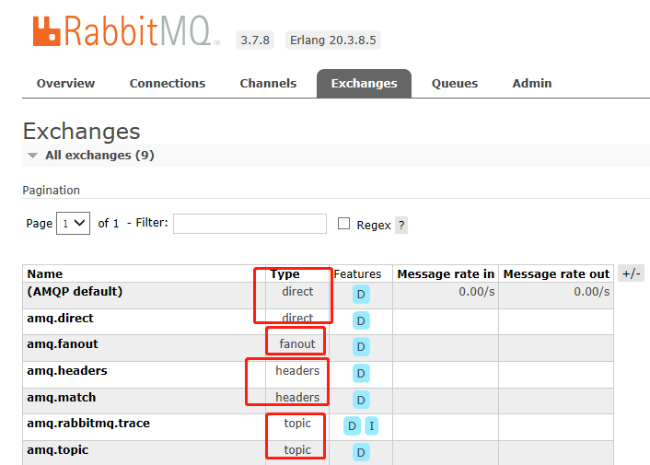Click the 0.00/s message rate out value
Viewport: 650px width, 465px height.
click(592, 292)
